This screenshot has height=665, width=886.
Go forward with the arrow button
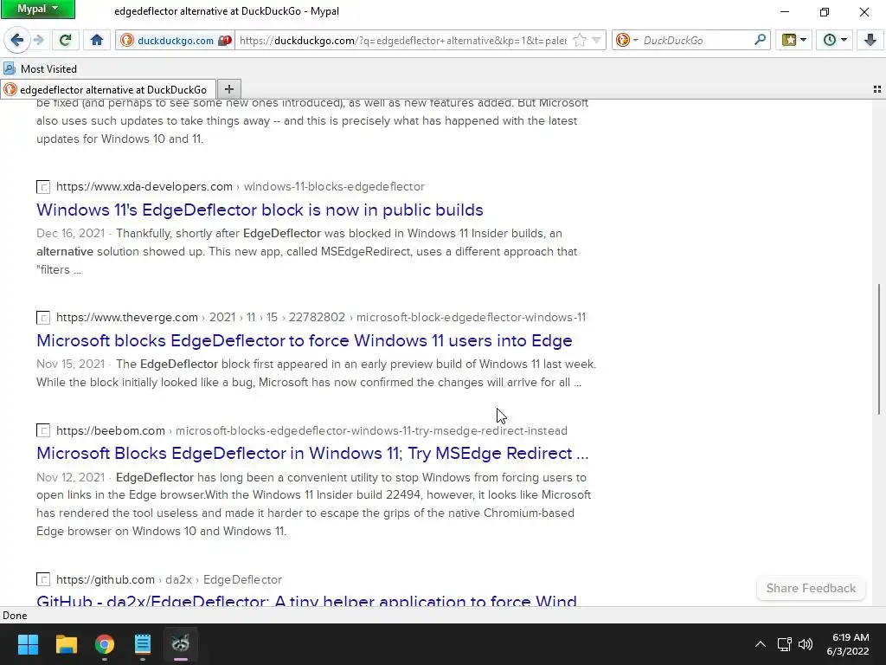point(38,40)
